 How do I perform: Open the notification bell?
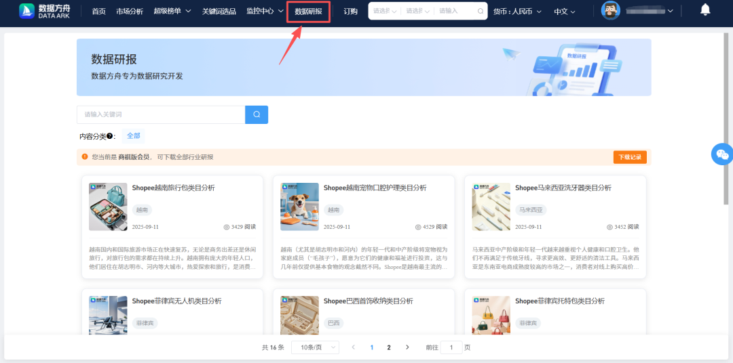[705, 9]
